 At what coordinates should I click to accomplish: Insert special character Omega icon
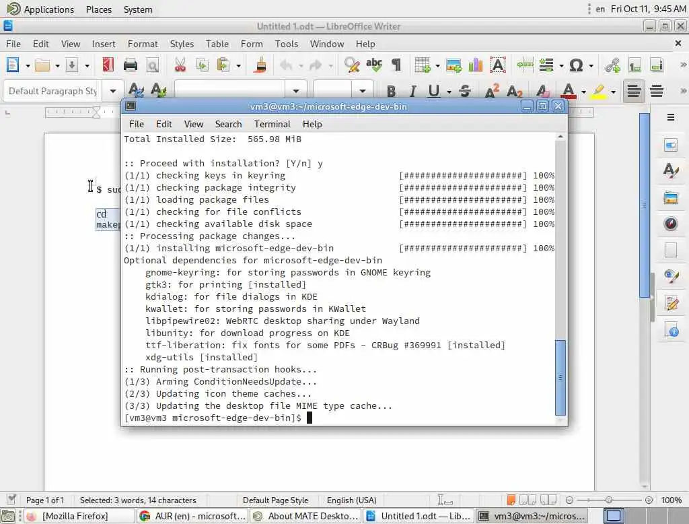pos(576,65)
